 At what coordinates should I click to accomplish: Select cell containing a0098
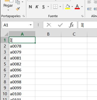[22, 82]
